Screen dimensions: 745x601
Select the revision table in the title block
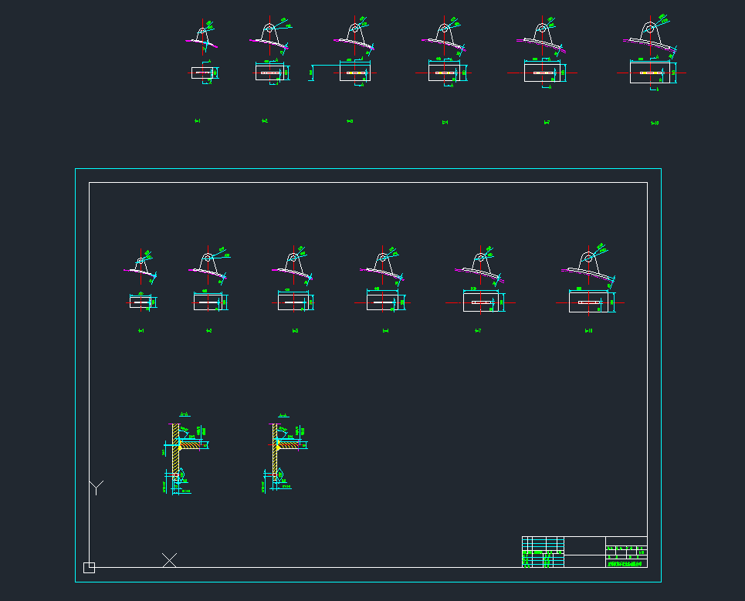pos(543,552)
